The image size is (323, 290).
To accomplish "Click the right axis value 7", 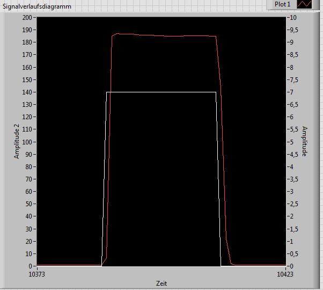I will [292, 92].
